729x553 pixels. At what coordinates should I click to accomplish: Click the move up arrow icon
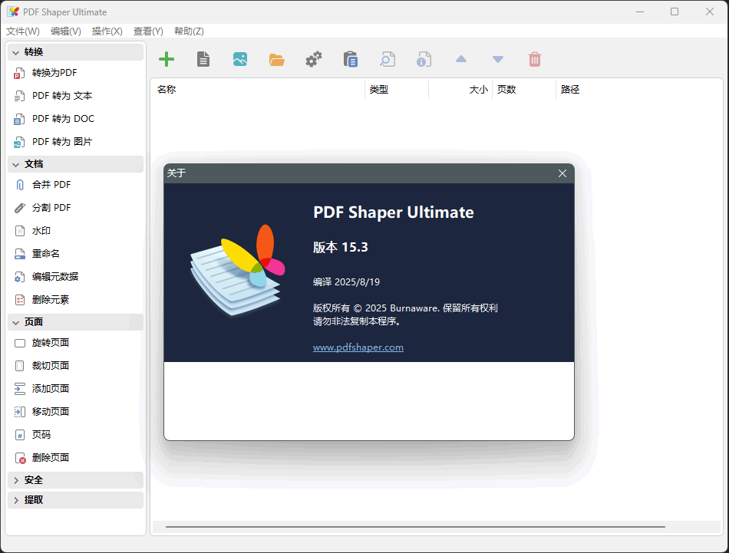coord(461,59)
